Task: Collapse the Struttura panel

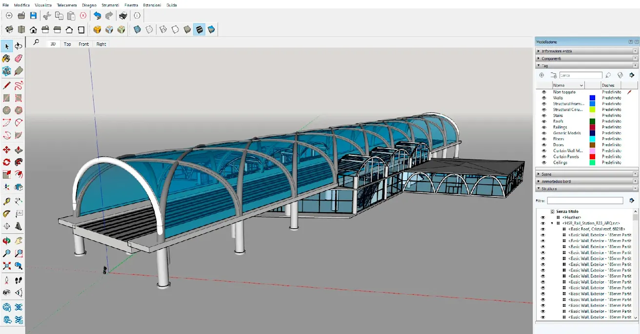Action: pos(587,188)
